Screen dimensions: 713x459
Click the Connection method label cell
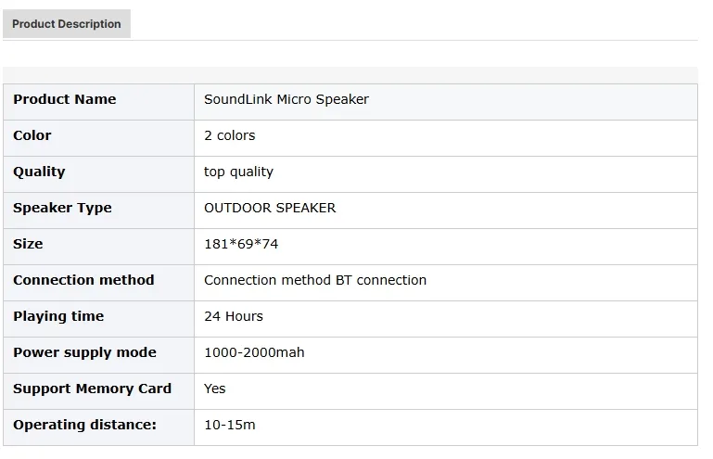tap(83, 280)
